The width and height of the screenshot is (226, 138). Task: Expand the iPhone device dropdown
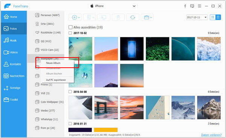click(x=134, y=6)
